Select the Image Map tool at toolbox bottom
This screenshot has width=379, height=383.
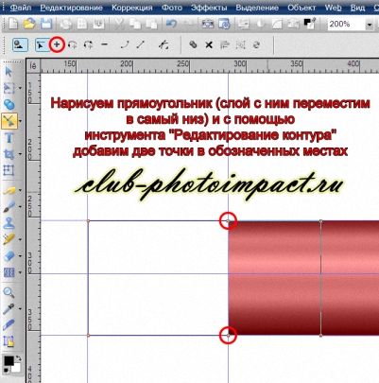point(9,341)
